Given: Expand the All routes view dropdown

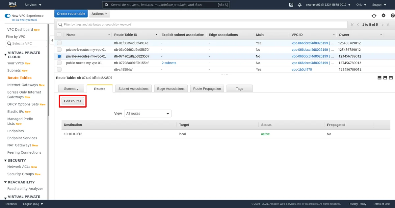Looking at the screenshot, I should tap(148, 114).
